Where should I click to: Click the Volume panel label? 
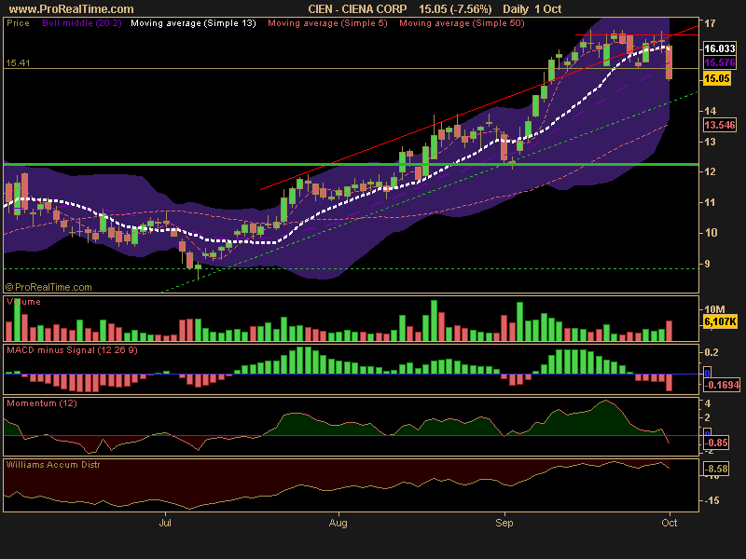point(23,301)
